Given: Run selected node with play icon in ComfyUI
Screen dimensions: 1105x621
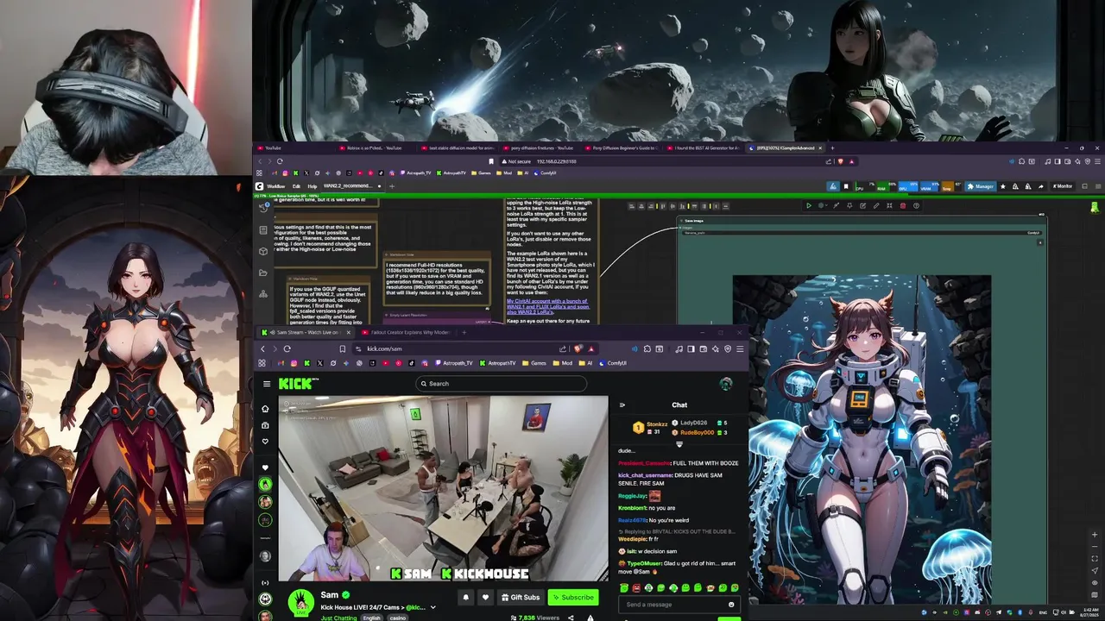Looking at the screenshot, I should (x=809, y=205).
